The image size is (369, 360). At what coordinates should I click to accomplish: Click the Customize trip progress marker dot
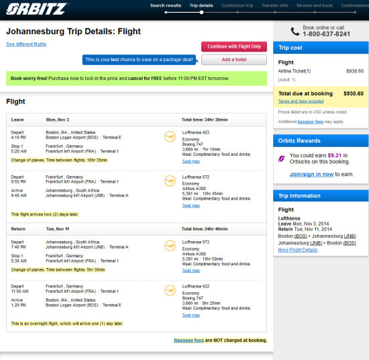pos(238,13)
